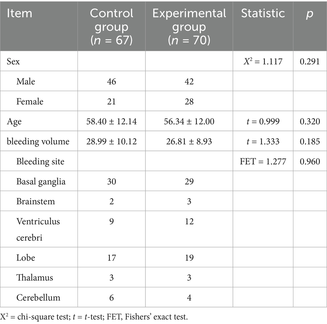Click the 0.291 p-value cell

click(310, 61)
